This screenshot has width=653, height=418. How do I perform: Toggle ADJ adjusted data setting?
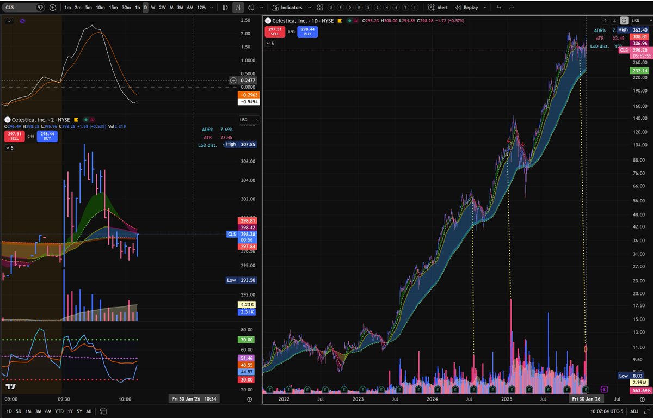[635, 411]
